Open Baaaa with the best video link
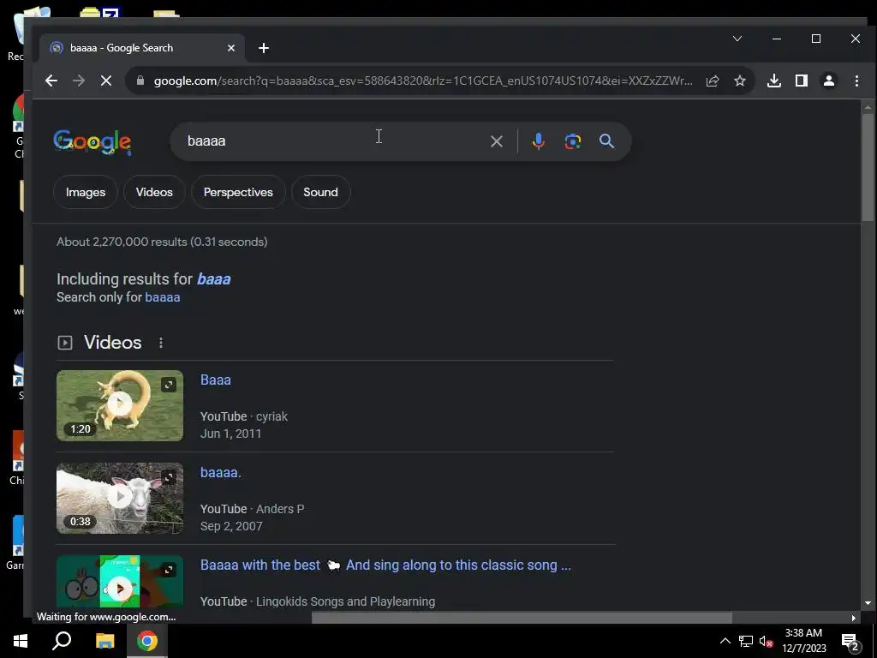 pos(385,565)
